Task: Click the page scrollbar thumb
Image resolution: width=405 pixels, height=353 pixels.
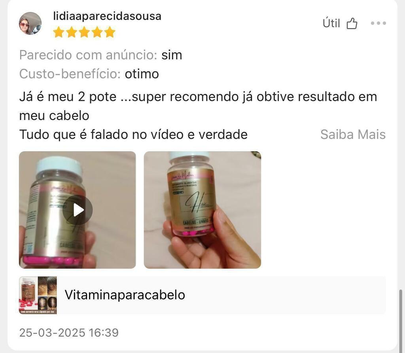Action: point(401,321)
